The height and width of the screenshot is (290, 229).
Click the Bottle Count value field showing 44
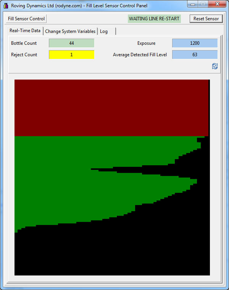click(72, 43)
